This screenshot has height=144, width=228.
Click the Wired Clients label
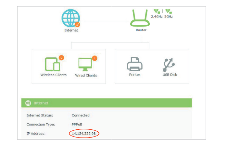(86, 75)
